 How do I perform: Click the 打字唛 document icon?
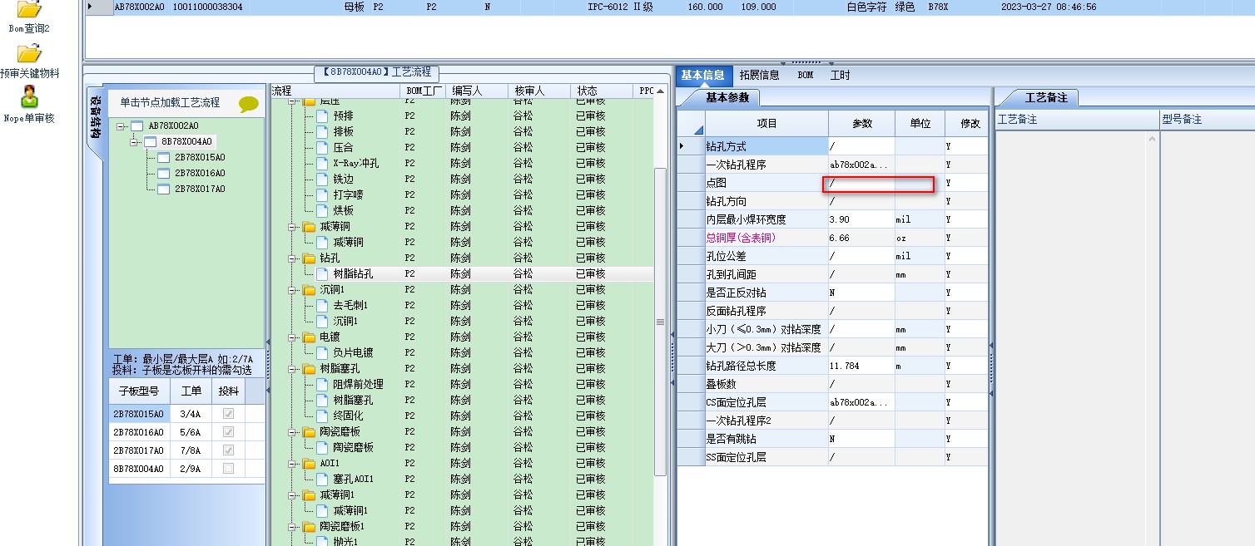pos(321,194)
